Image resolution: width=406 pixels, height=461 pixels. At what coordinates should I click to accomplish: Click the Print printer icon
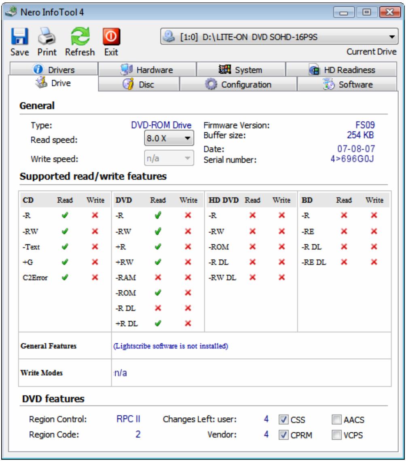pos(47,36)
